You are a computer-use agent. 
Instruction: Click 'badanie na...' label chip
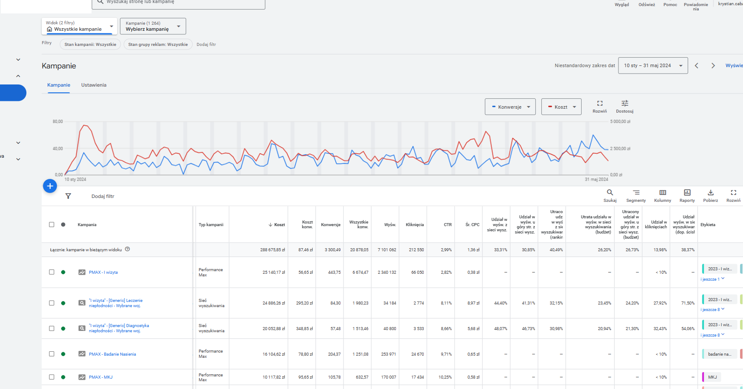(x=720, y=354)
